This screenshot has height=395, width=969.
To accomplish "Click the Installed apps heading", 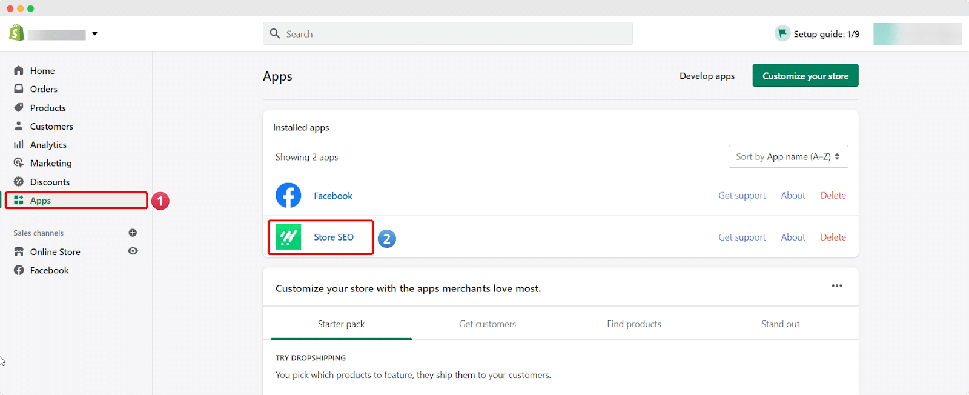I will coord(301,127).
